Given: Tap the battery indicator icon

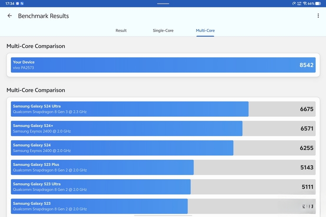Looking at the screenshot, I should pos(318,3).
